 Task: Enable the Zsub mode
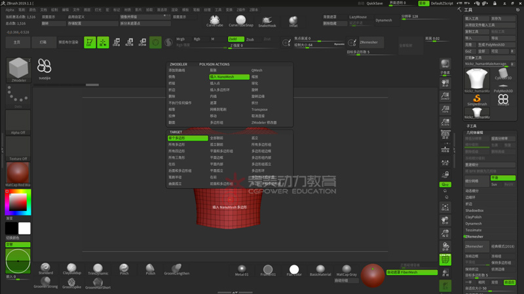pyautogui.click(x=250, y=39)
